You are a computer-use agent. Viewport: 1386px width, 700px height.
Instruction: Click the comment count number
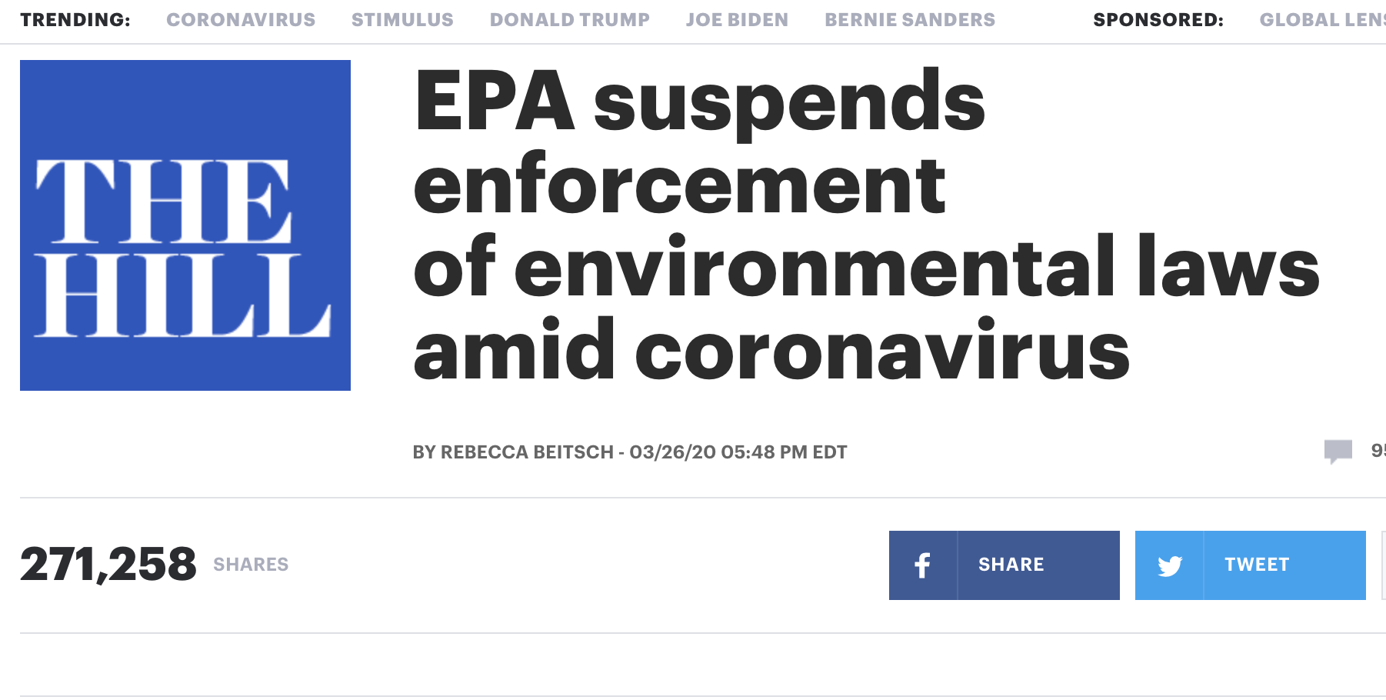pyautogui.click(x=1378, y=451)
